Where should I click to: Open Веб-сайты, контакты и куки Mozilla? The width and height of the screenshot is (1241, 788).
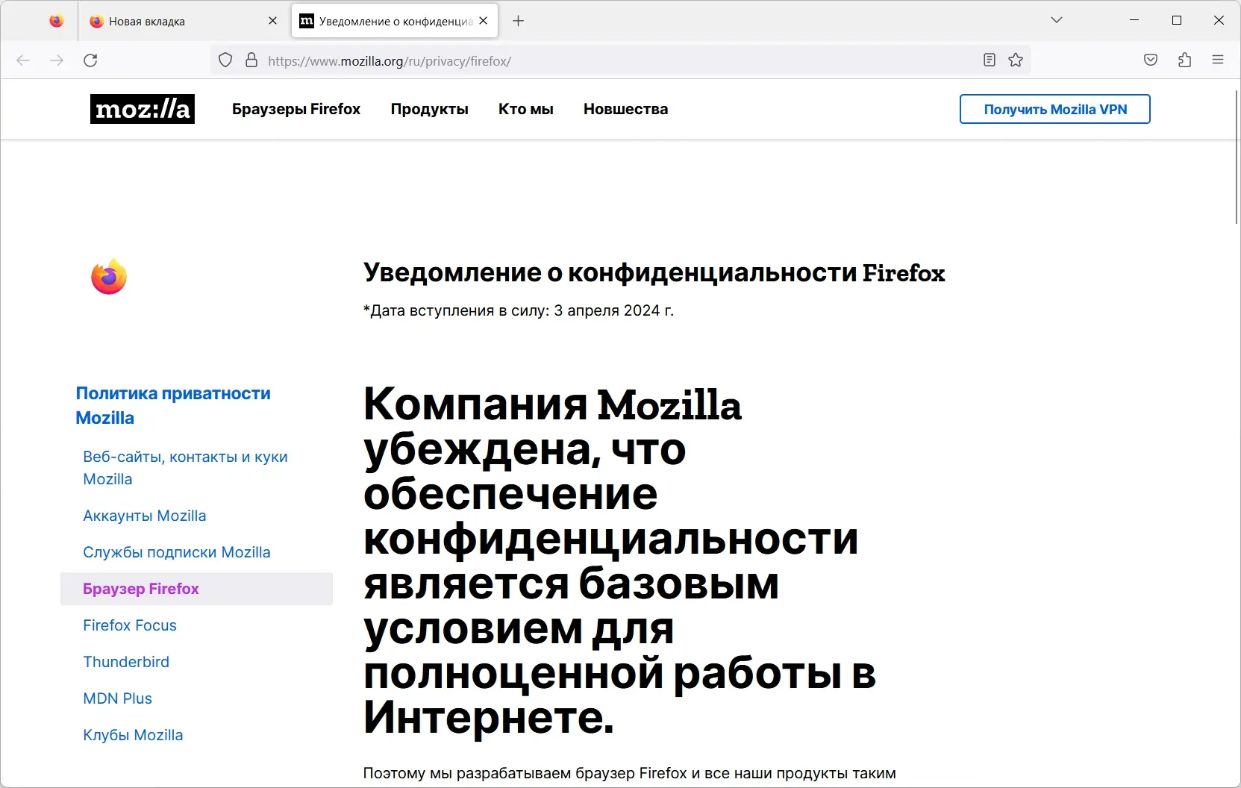pyautogui.click(x=185, y=468)
